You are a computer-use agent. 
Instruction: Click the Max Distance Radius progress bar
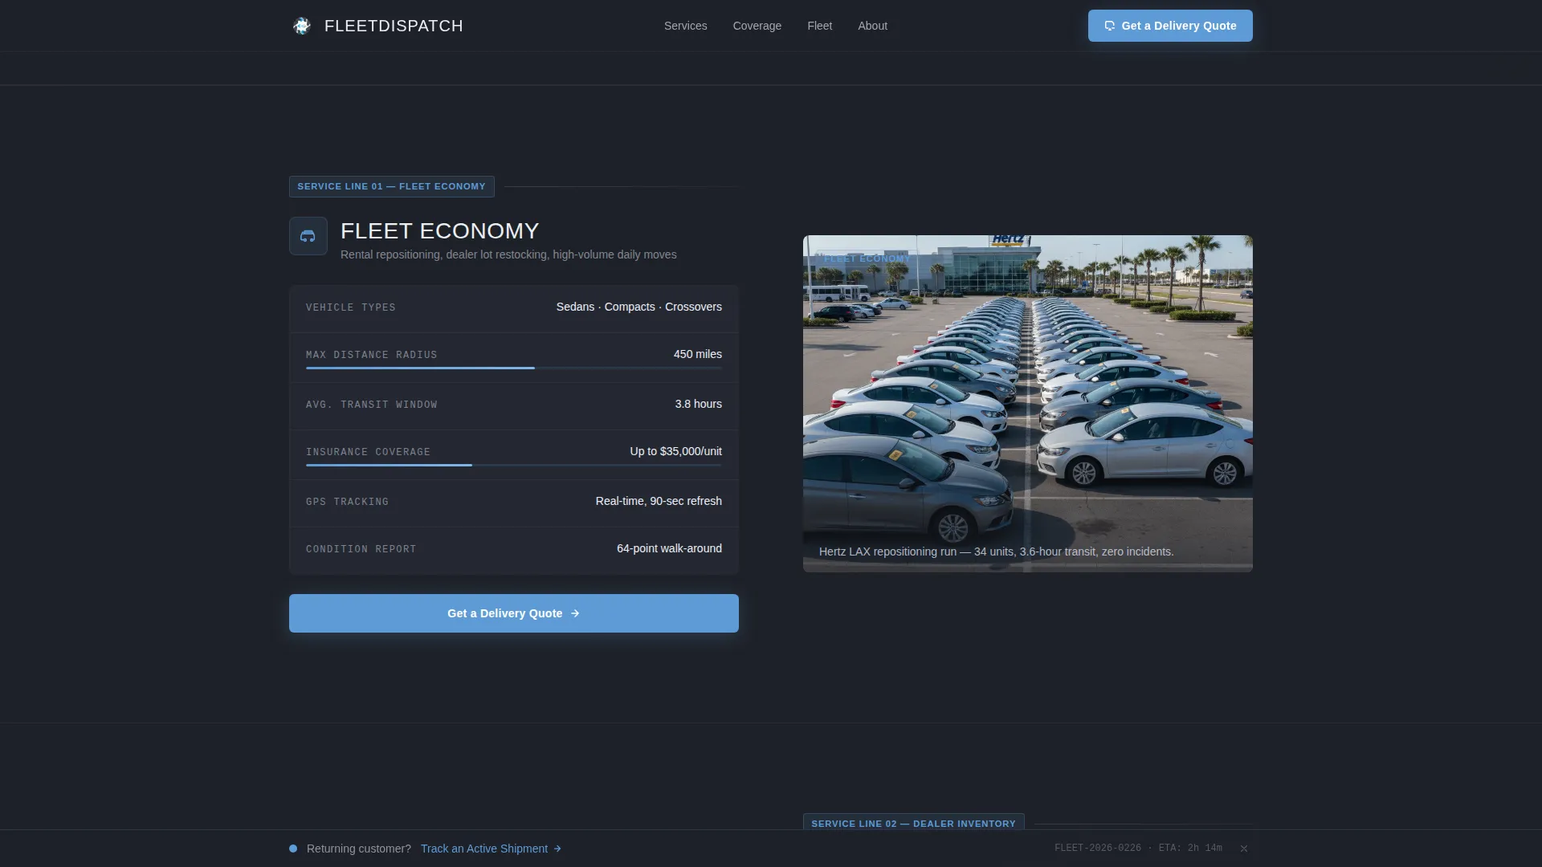[x=514, y=368]
